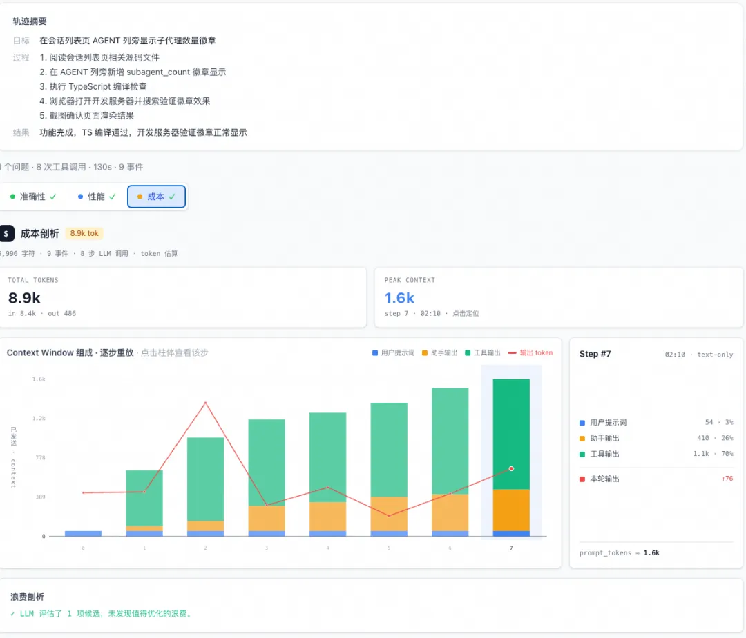Click 用户提示词 row in Step #7 panel
Viewport: 746px width, 638px height.
[656, 422]
